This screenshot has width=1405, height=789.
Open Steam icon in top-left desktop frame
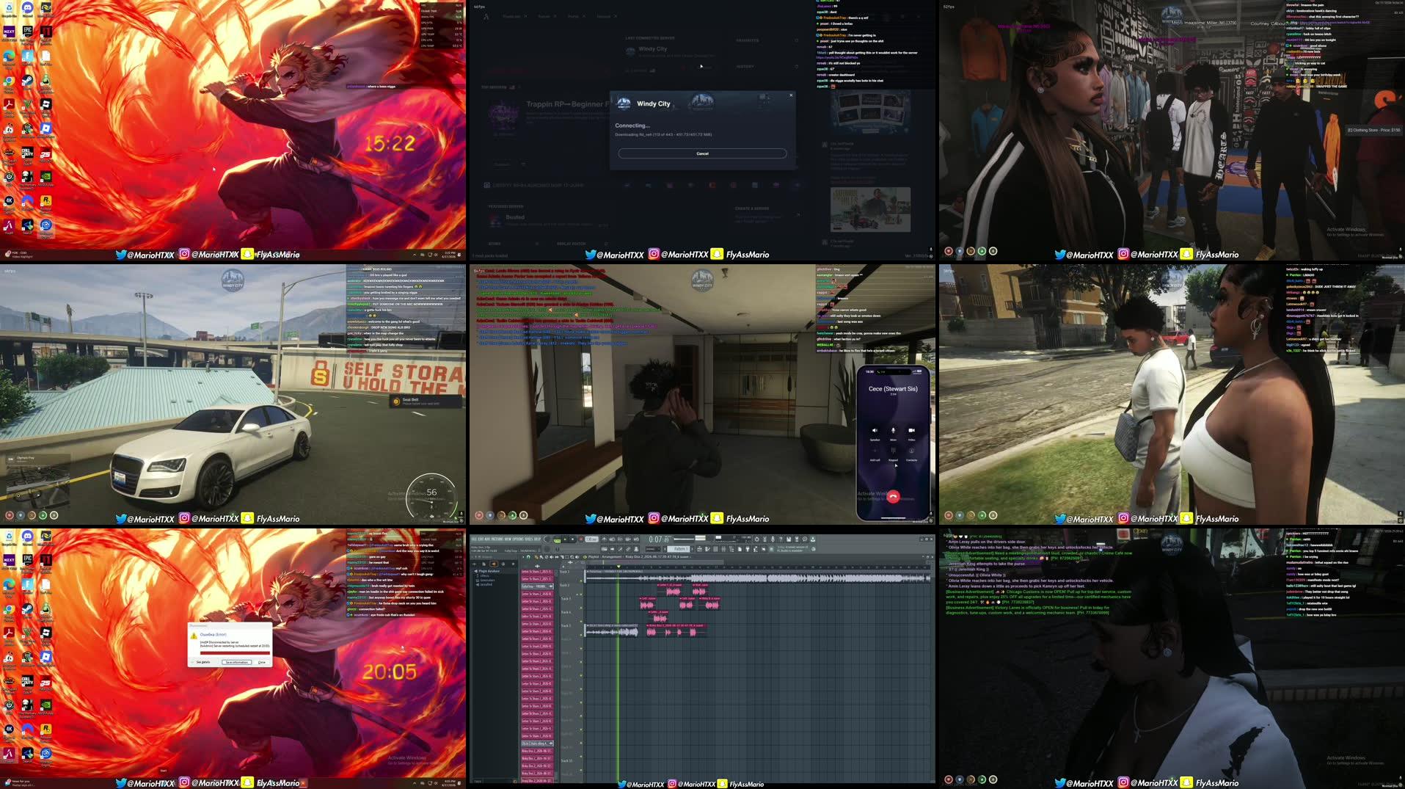coord(27,80)
